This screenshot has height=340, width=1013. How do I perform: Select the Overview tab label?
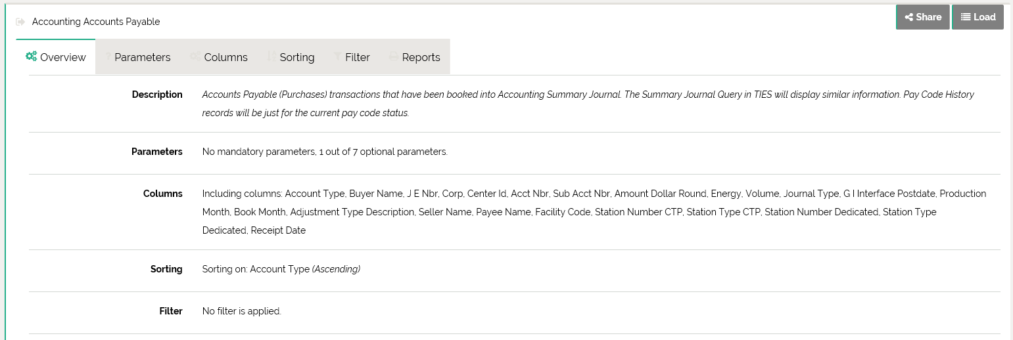pyautogui.click(x=62, y=57)
